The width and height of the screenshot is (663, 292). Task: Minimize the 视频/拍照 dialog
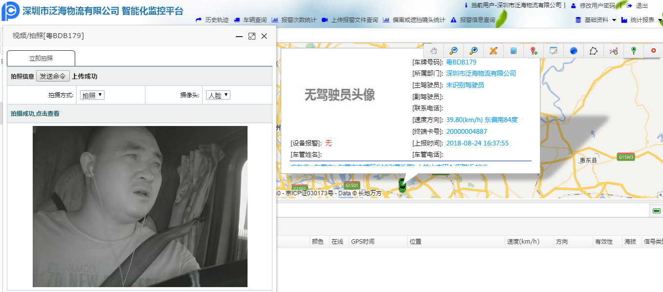click(x=239, y=36)
